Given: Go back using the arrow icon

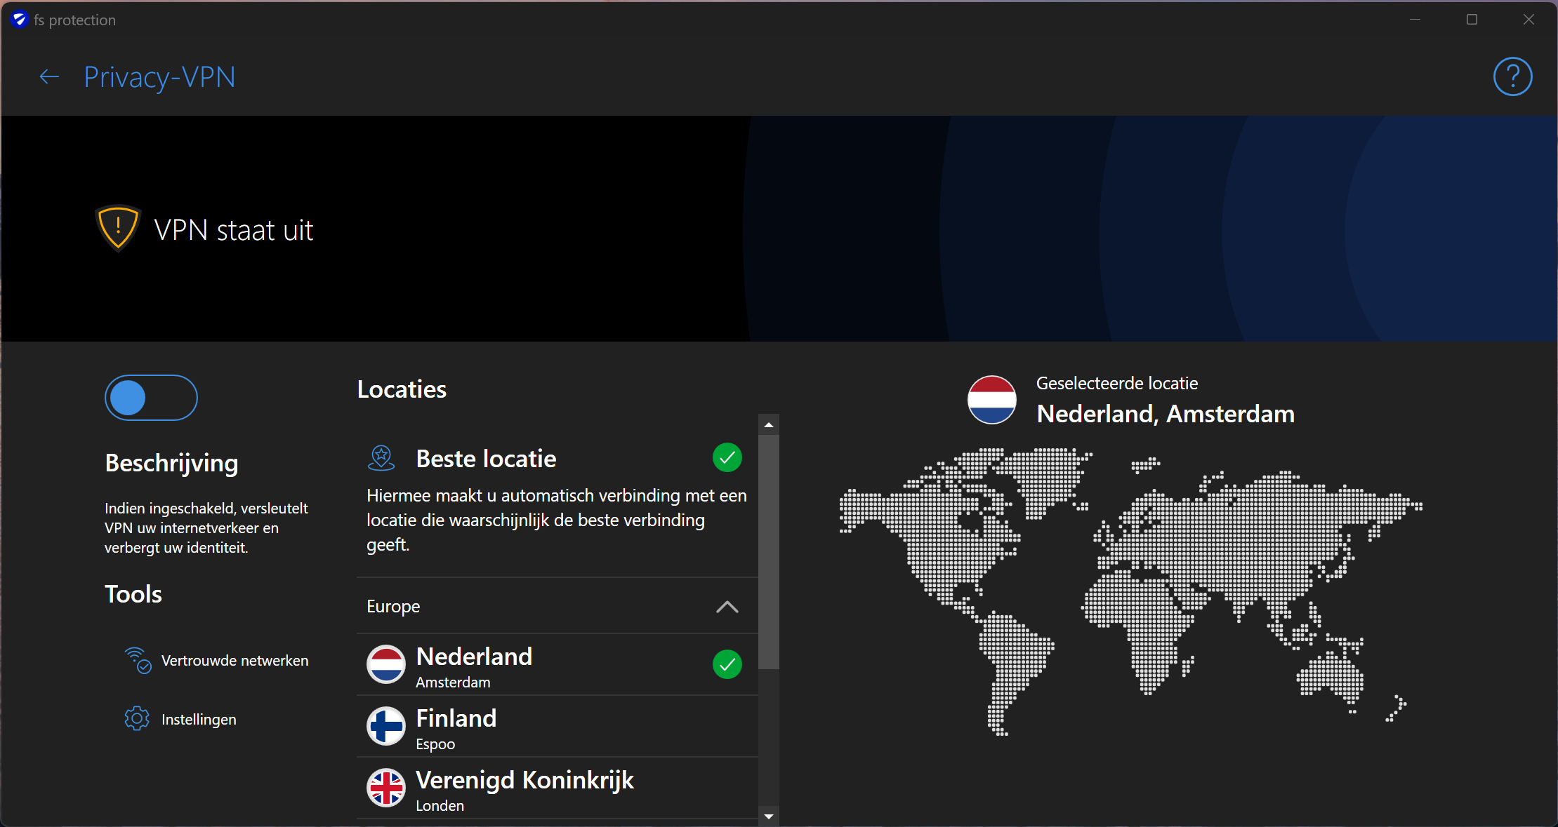Looking at the screenshot, I should [49, 76].
